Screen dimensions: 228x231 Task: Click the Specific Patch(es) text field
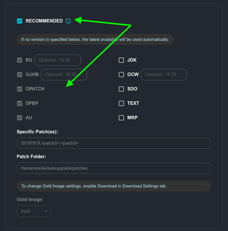(114, 143)
